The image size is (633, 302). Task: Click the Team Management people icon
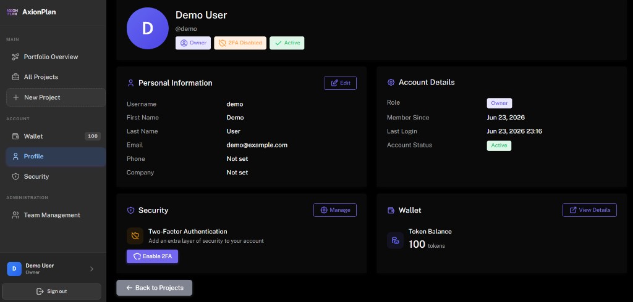(15, 215)
